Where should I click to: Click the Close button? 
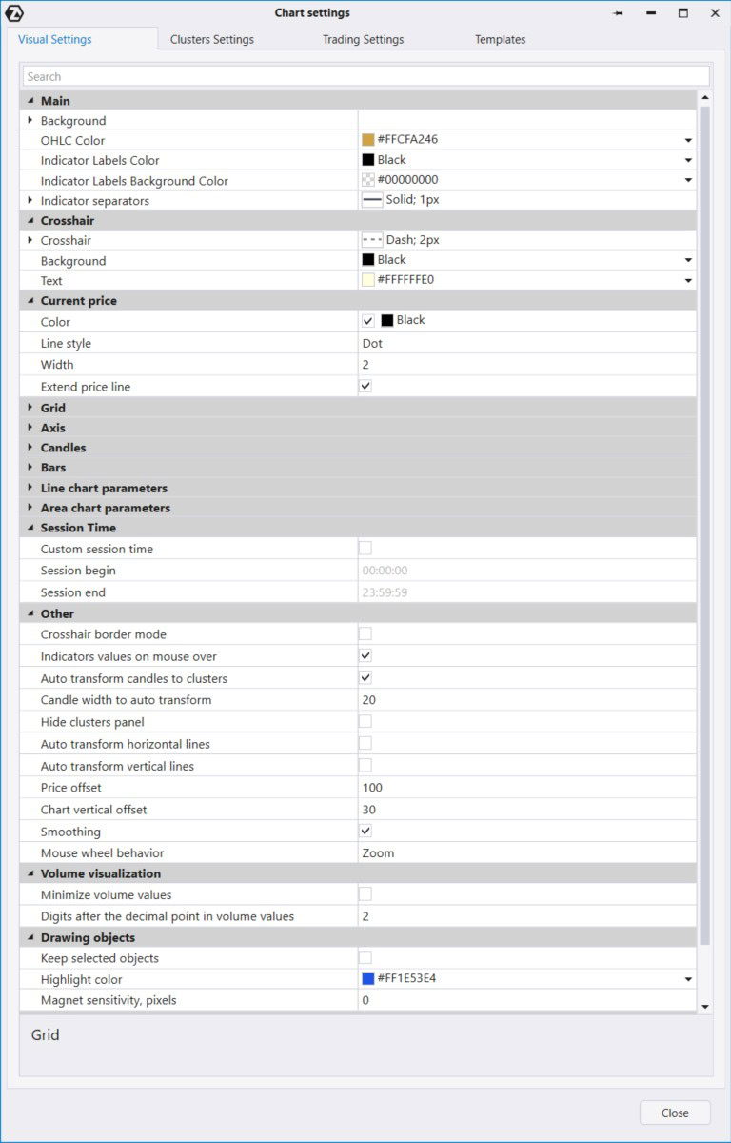click(x=675, y=1113)
